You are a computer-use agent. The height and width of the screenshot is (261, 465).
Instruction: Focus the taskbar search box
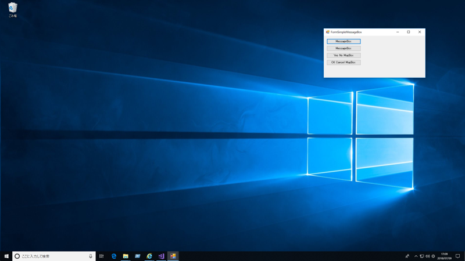click(54, 256)
